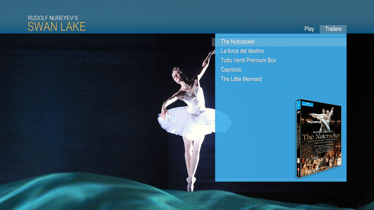Viewport: 374px width, 210px height.
Task: Select the Trailers tab
Action: click(333, 29)
